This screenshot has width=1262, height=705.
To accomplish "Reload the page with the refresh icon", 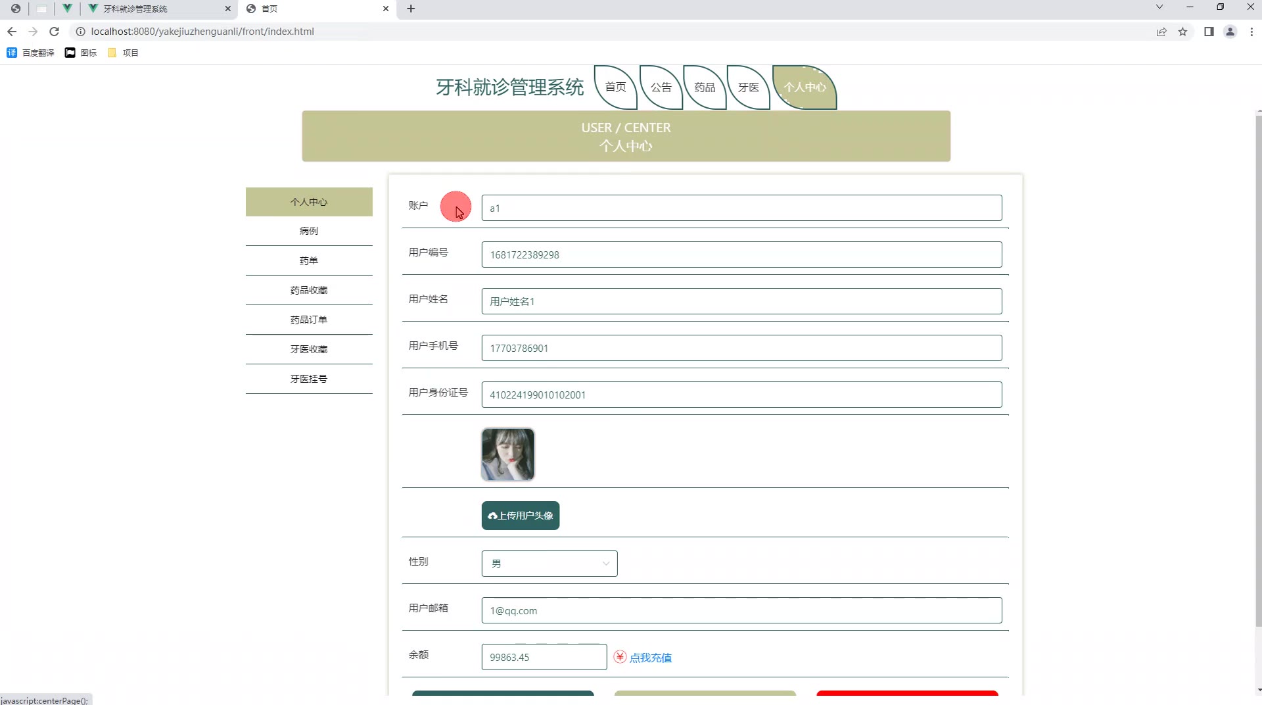I will (55, 32).
